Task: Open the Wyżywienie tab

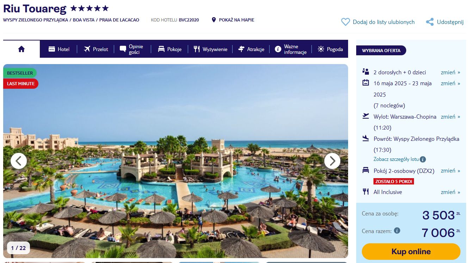Action: click(210, 49)
